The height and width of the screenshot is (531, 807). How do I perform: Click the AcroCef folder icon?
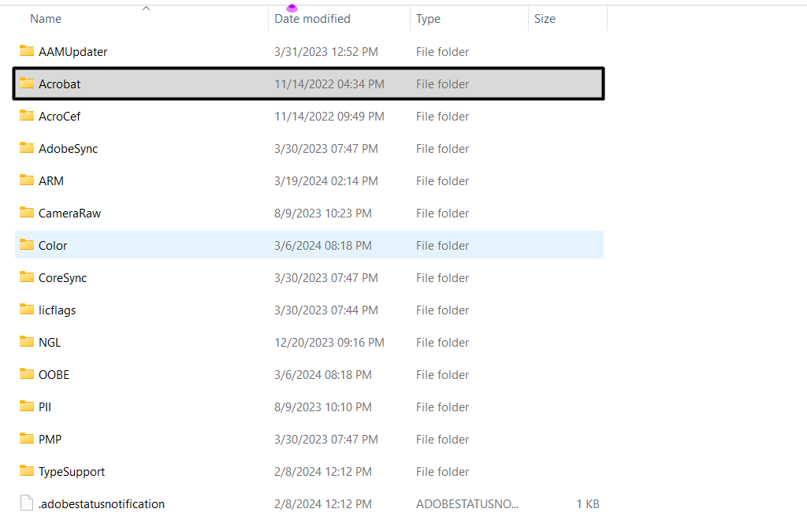click(27, 116)
